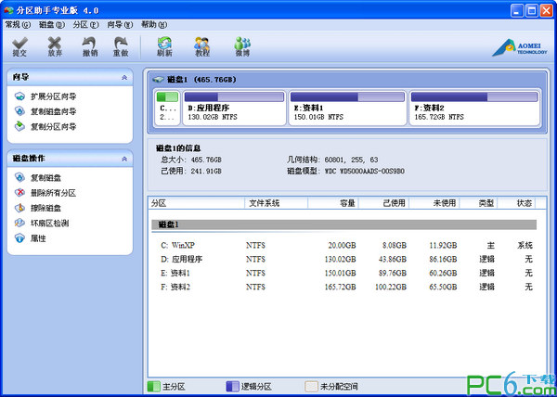The width and height of the screenshot is (557, 397).
Task: Sort by 已使用 column header
Action: [x=384, y=203]
